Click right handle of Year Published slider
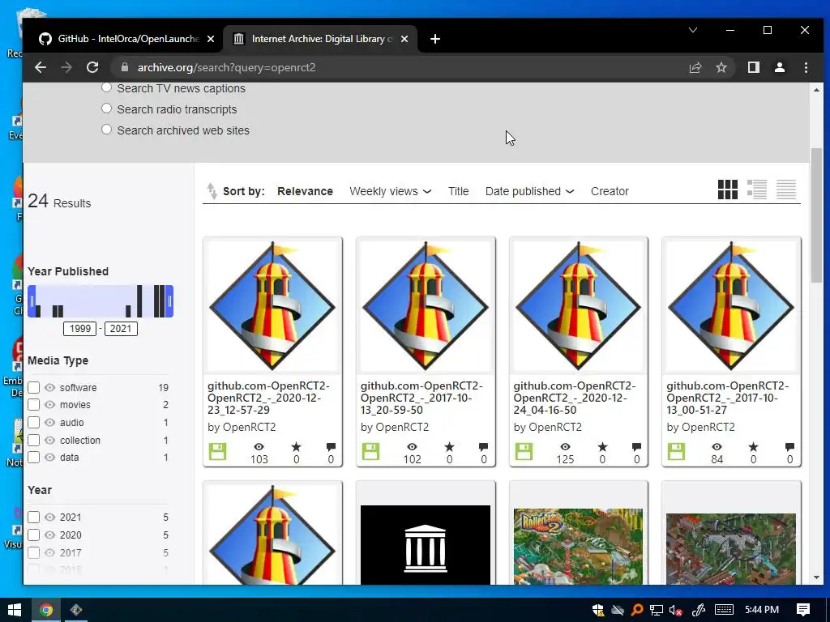Screen dimensions: 830x622 click(x=169, y=301)
